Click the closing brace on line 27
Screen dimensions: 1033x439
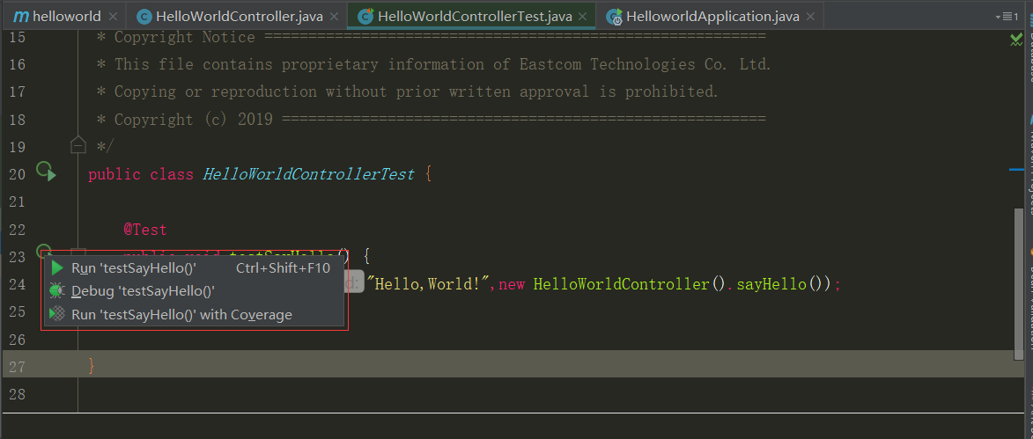(x=92, y=366)
